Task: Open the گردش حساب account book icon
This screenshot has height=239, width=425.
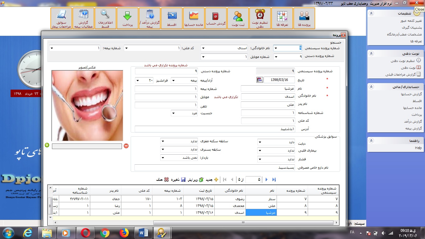Action: pyautogui.click(x=216, y=18)
